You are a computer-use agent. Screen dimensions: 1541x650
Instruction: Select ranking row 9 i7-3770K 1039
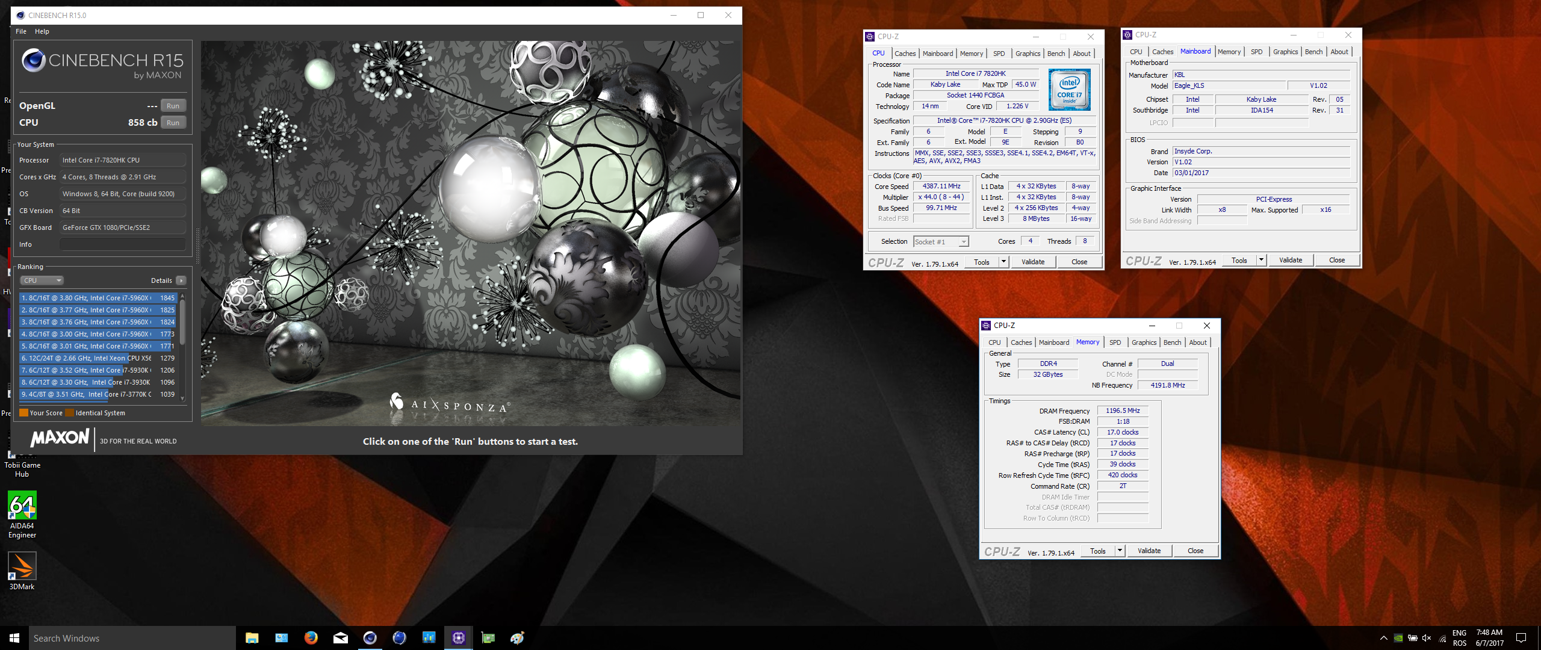(98, 394)
